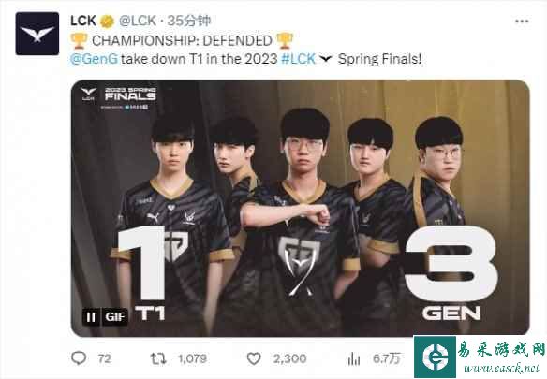Open the Gen.G team finals image
547x379 pixels.
click(300, 208)
